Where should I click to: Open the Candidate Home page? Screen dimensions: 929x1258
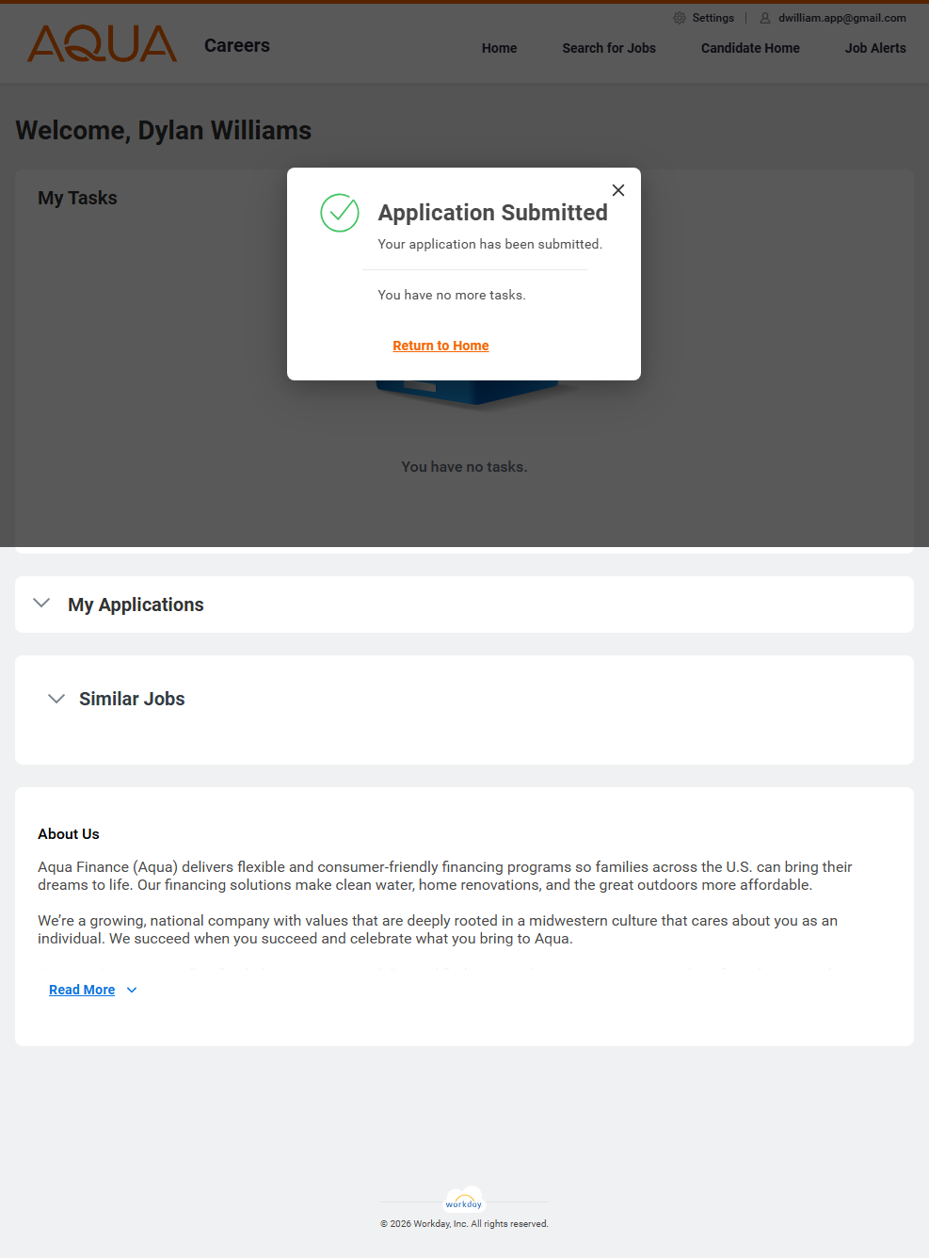[x=750, y=48]
